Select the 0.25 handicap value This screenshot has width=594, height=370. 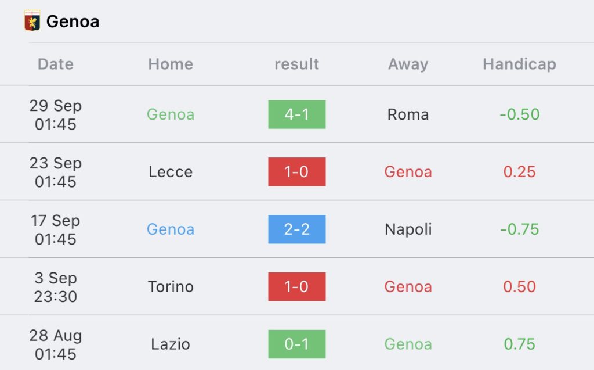point(519,172)
